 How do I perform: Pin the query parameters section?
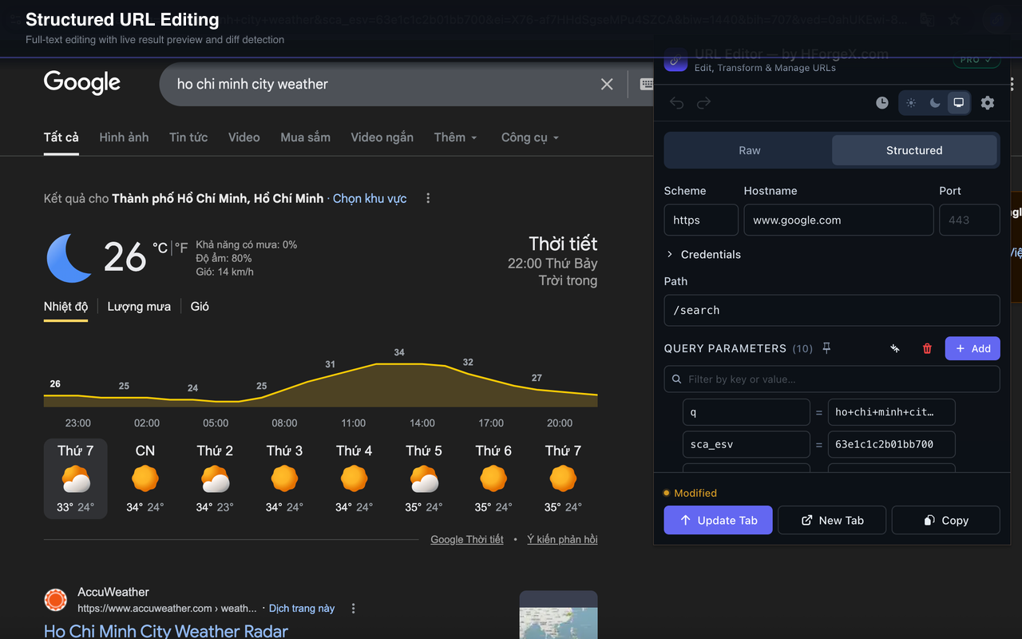pyautogui.click(x=826, y=348)
